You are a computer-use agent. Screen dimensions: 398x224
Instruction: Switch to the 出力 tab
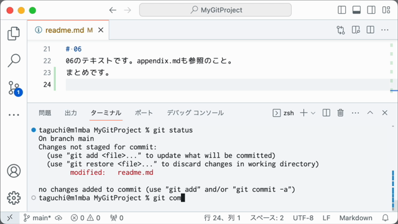click(71, 113)
